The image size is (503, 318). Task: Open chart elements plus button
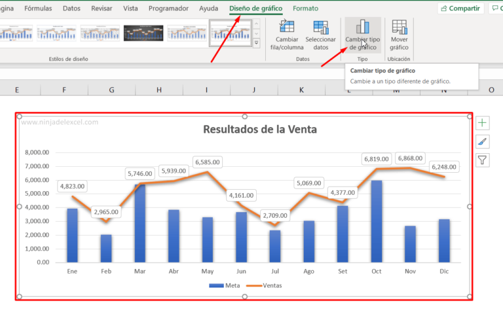483,123
